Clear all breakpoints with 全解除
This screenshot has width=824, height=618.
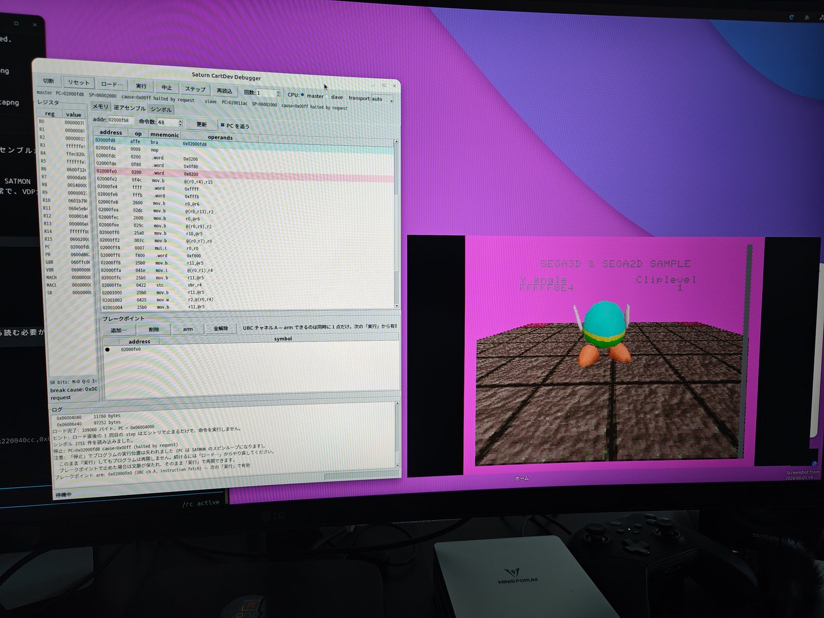coord(221,329)
